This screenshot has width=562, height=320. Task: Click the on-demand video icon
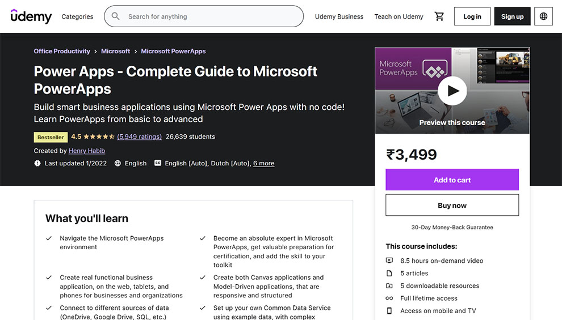[x=389, y=261]
